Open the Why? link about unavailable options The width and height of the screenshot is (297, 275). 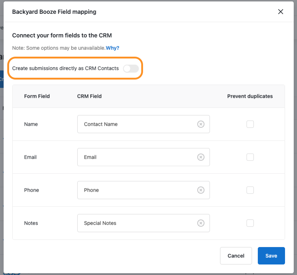pos(113,48)
